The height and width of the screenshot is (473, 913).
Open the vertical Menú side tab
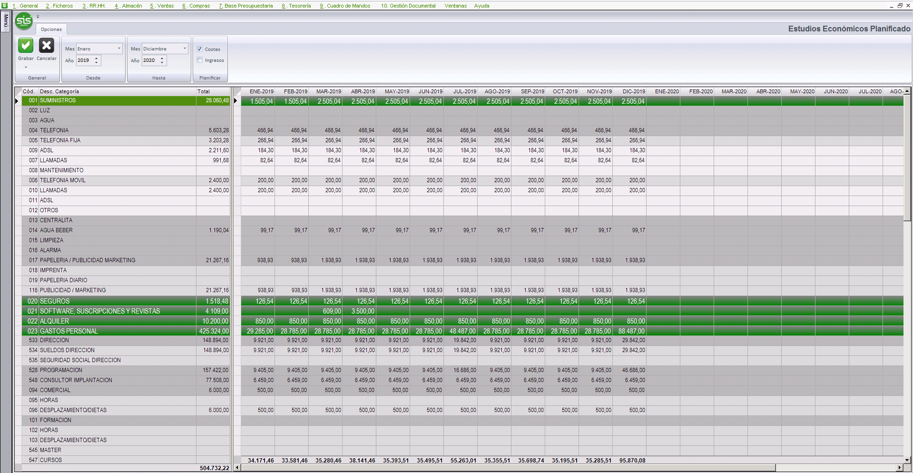[x=6, y=21]
